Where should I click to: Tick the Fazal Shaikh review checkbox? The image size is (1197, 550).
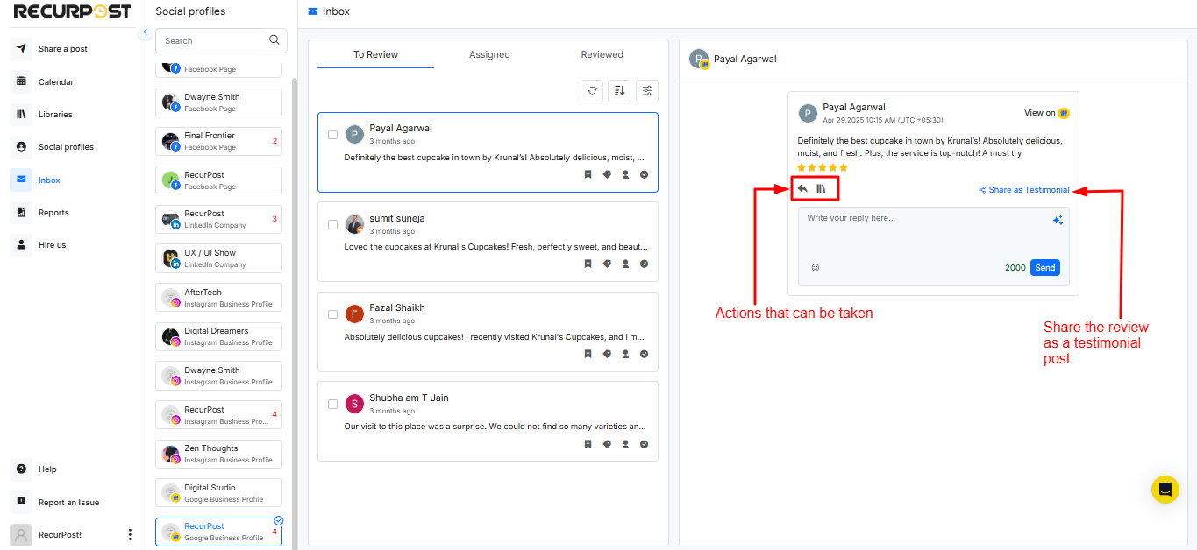point(332,314)
